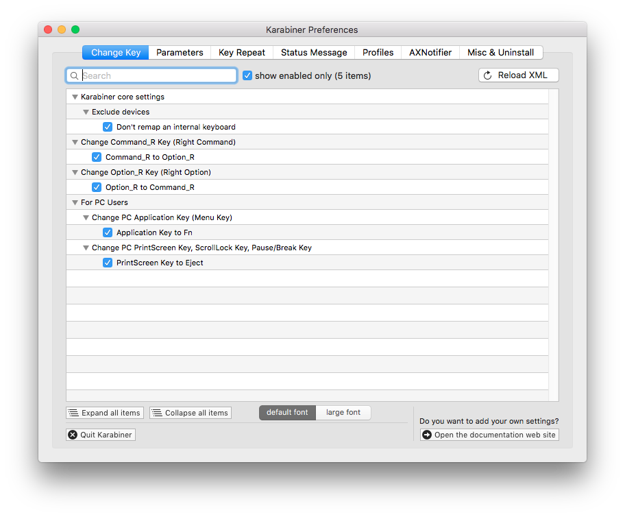
Task: Collapse Karabiner core settings group
Action: click(75, 97)
